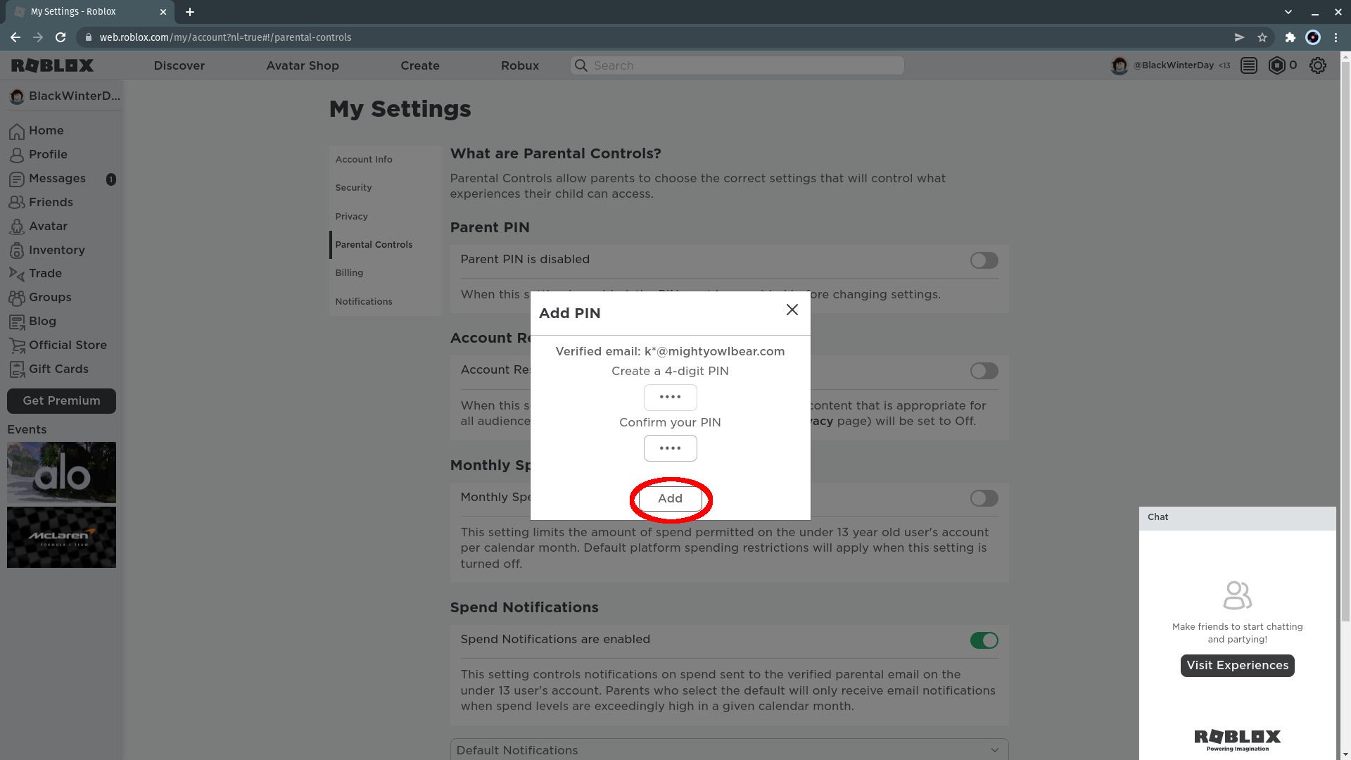Viewport: 1351px width, 760px height.
Task: Click the Visit Experiences button in chat
Action: [1237, 666]
